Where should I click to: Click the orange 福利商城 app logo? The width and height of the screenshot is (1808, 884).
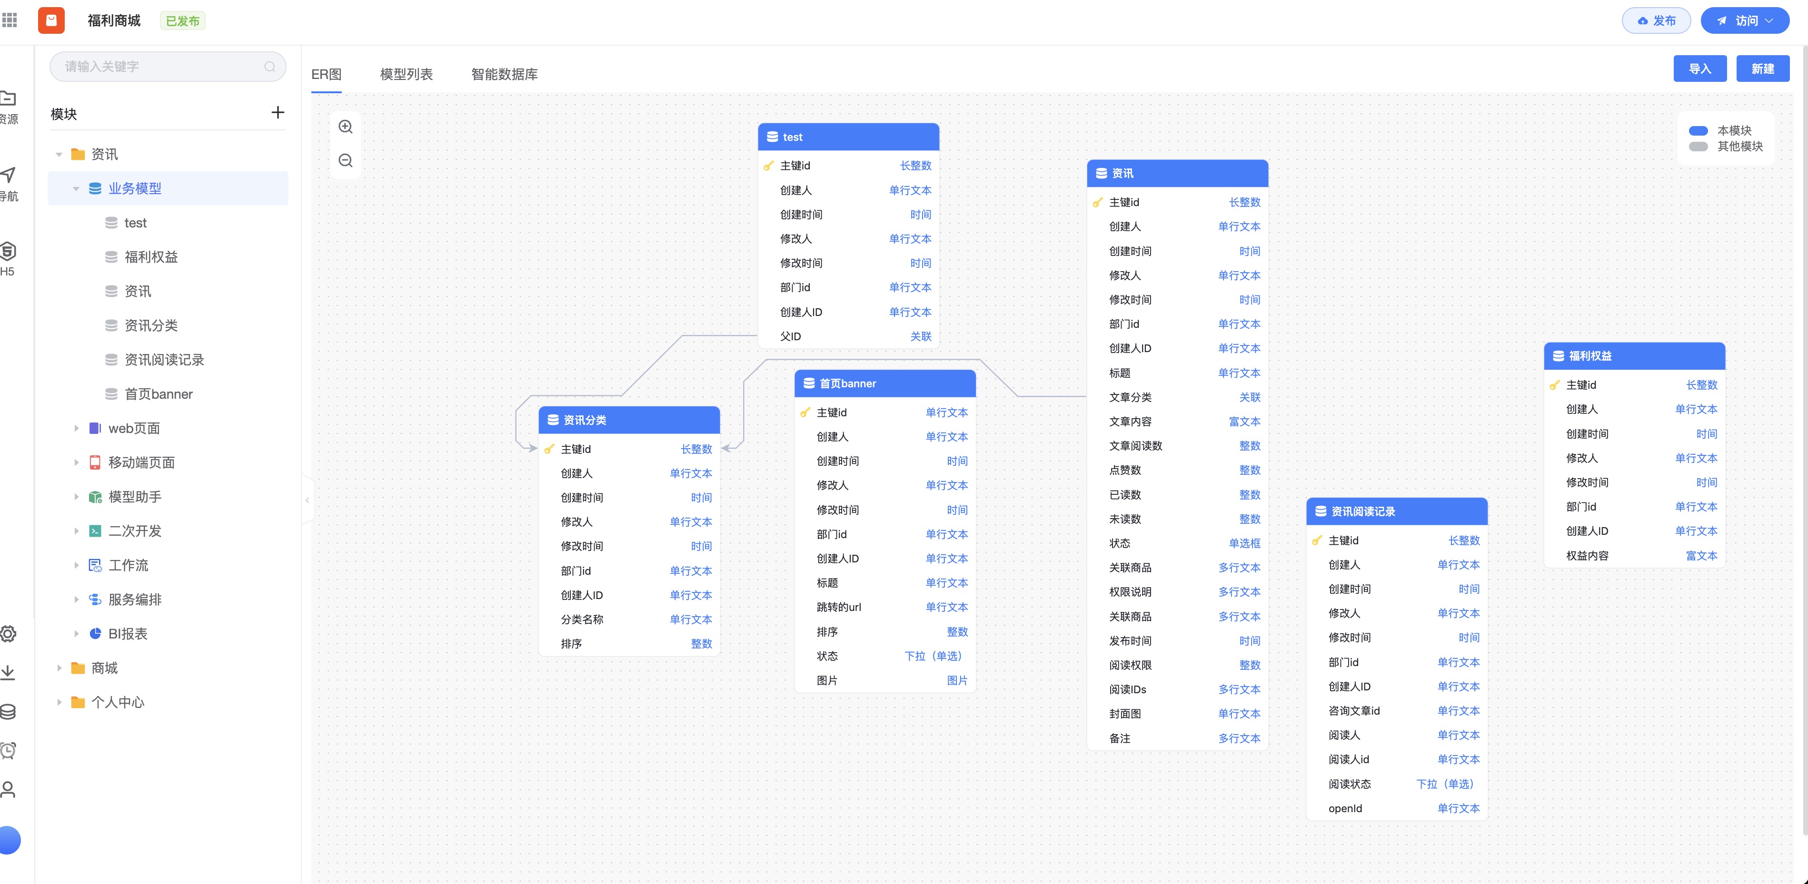tap(51, 20)
